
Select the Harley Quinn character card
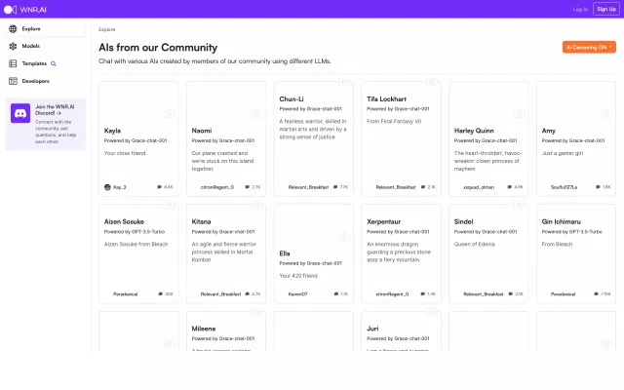(x=487, y=136)
